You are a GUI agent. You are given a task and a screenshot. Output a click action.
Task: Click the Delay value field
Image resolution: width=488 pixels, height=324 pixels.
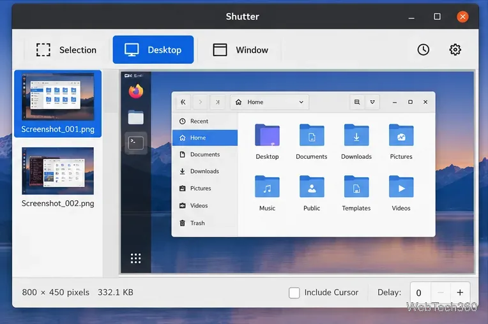pyautogui.click(x=420, y=293)
